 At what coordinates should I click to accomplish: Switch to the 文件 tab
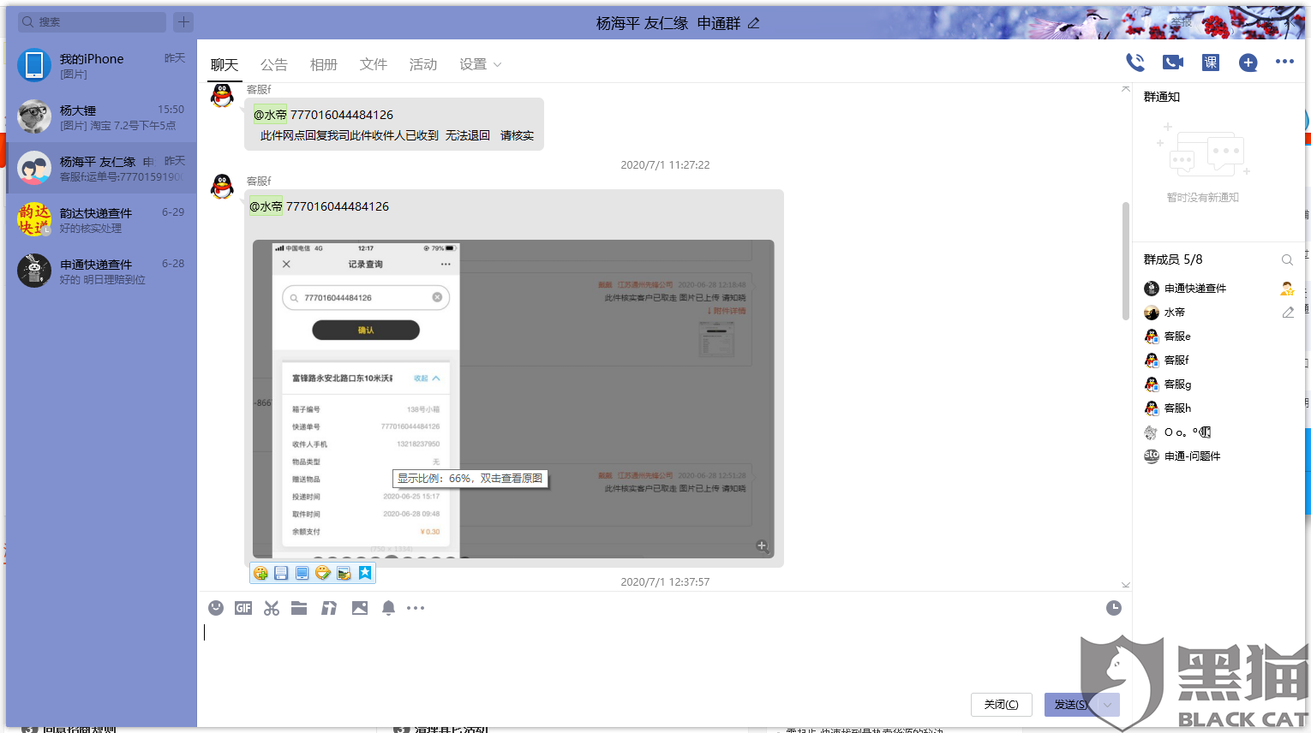[374, 64]
